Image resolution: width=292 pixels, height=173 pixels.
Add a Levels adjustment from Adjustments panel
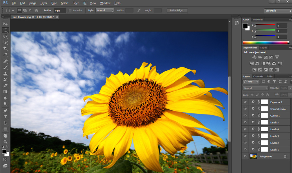pyautogui.click(x=260, y=57)
